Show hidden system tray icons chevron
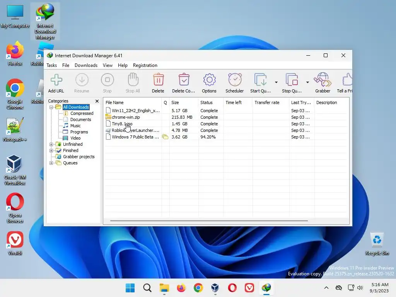Screen dimensions: 396x297 pos(326,288)
